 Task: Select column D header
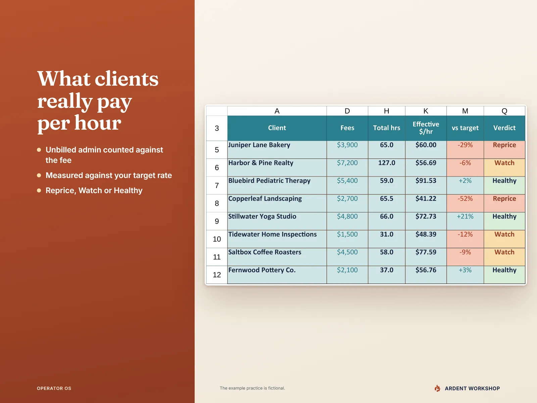tap(347, 111)
